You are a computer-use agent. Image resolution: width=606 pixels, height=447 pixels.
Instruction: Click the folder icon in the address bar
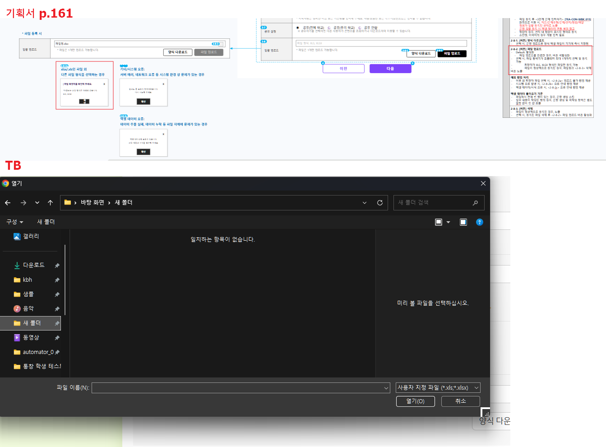[x=68, y=202]
